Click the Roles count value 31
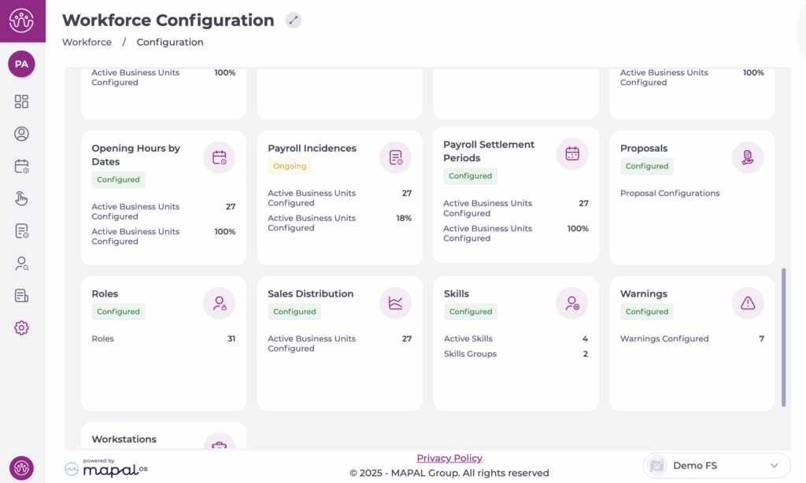Viewport: 806px width, 483px height. point(231,338)
